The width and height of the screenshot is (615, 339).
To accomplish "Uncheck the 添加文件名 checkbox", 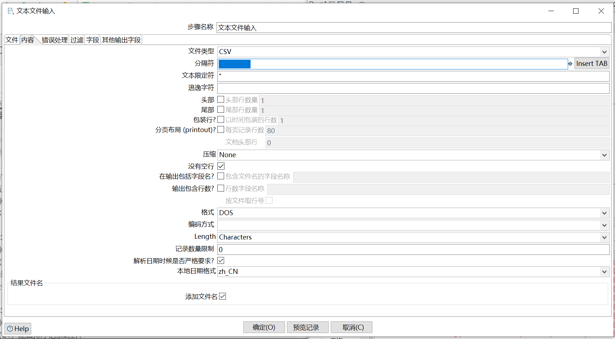I will pyautogui.click(x=223, y=296).
